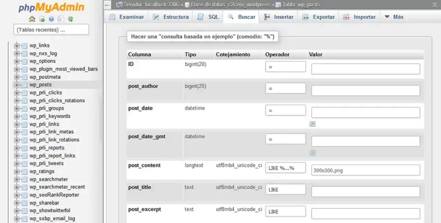Open the wp_prli_clicks_rotations table link

point(57,100)
